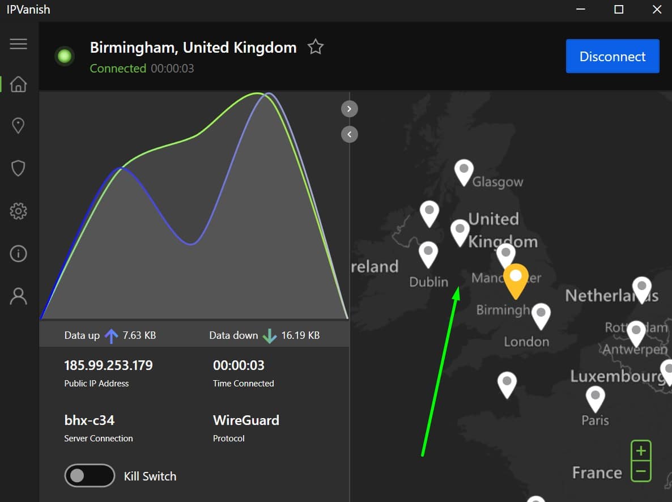Collapse panel with left chevron button
Image resolution: width=672 pixels, height=502 pixels.
[349, 135]
